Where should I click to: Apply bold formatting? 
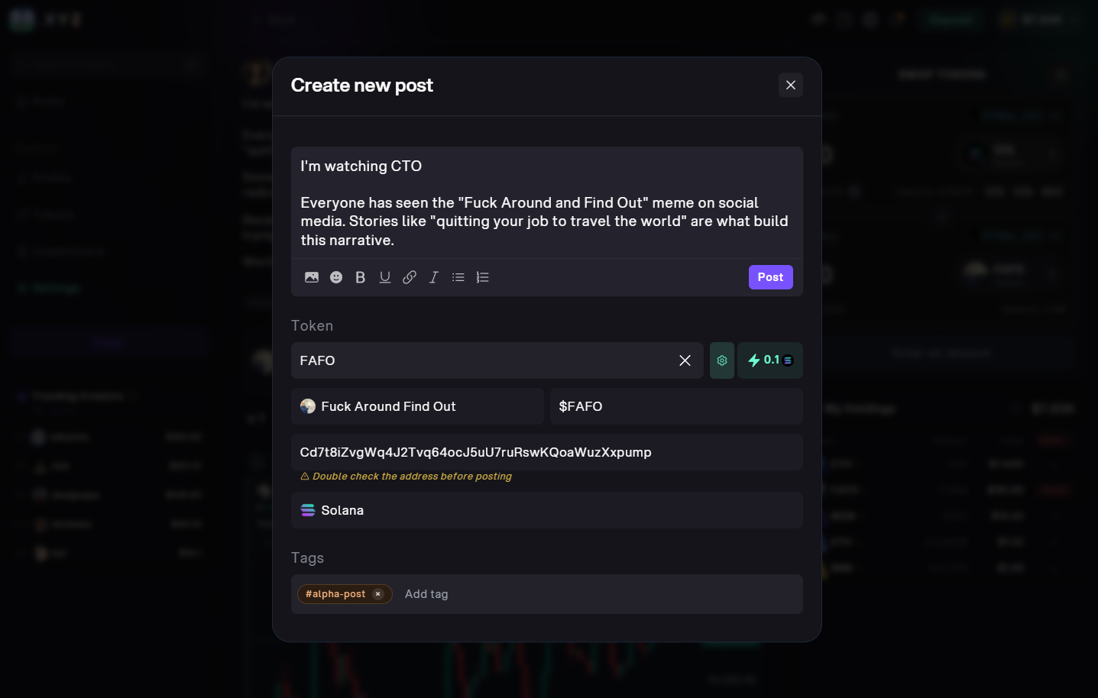360,277
